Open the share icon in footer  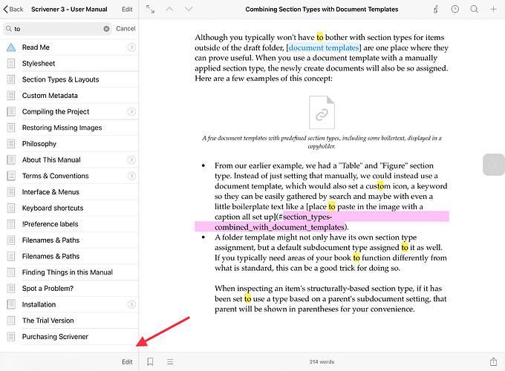493,361
